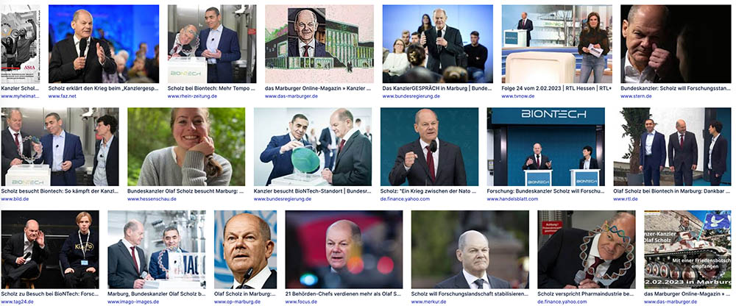The height and width of the screenshot is (306, 736).
Task: Click the www.tag24.de source link
Action: click(x=17, y=302)
